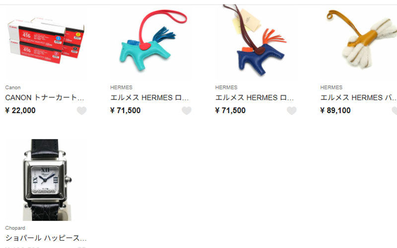Click HERMES brand label above shearling charm
Viewport: 397px width, 248px height.
[331, 88]
